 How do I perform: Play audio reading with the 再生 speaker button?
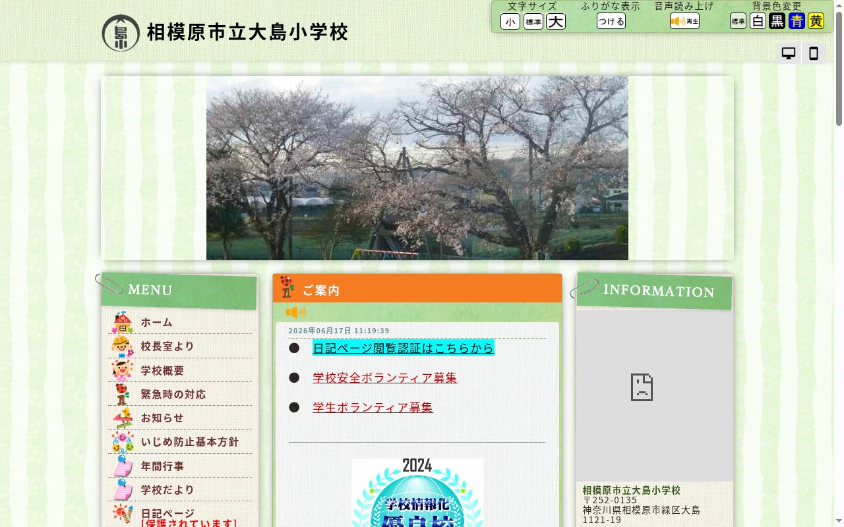point(684,21)
